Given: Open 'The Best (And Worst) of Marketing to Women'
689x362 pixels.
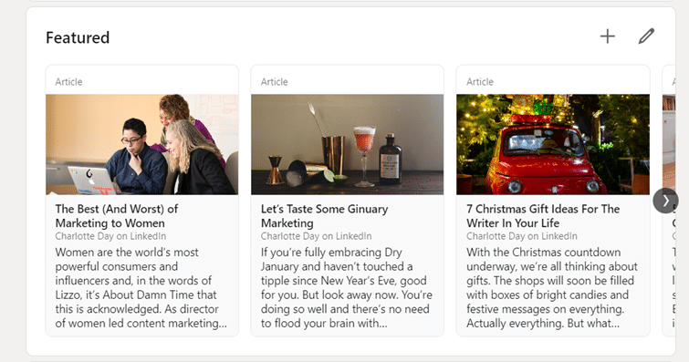Looking at the screenshot, I should (x=117, y=216).
